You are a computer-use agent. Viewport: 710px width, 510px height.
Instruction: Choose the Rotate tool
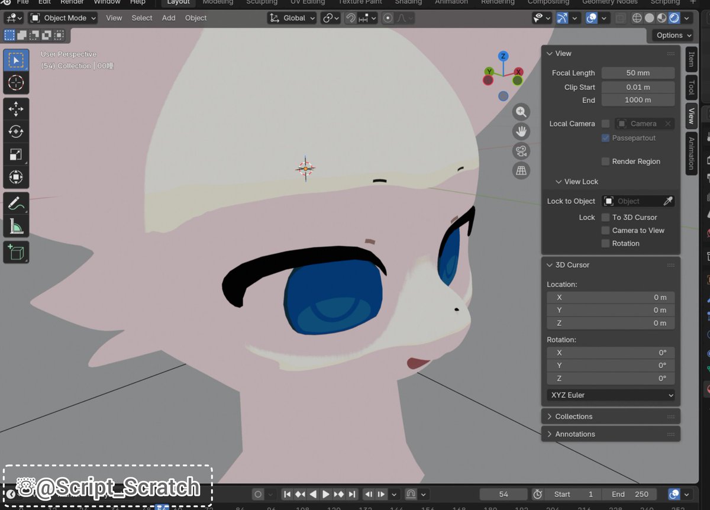[x=16, y=131]
